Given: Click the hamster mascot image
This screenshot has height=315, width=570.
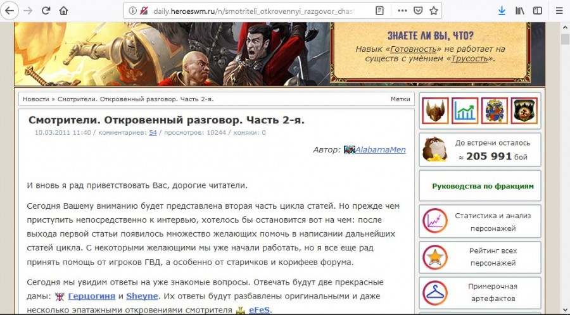Looking at the screenshot, I should tap(434, 149).
